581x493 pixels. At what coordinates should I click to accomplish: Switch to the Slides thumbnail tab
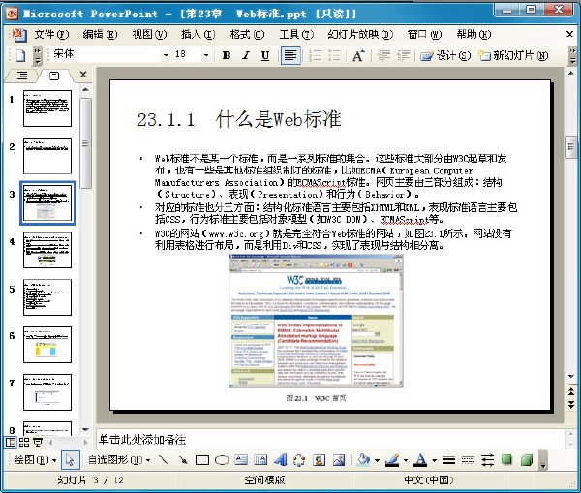[54, 76]
